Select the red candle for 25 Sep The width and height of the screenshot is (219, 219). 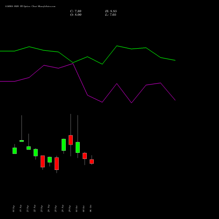pos(57,163)
